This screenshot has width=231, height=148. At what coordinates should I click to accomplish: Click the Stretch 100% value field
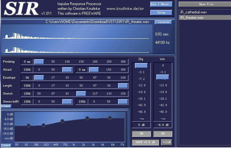27,94
